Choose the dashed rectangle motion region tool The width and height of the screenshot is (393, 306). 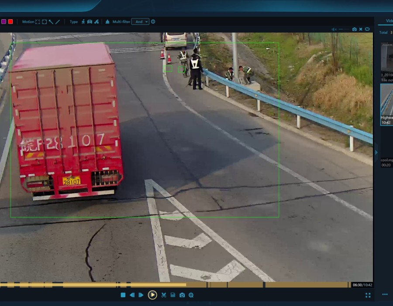(38, 22)
